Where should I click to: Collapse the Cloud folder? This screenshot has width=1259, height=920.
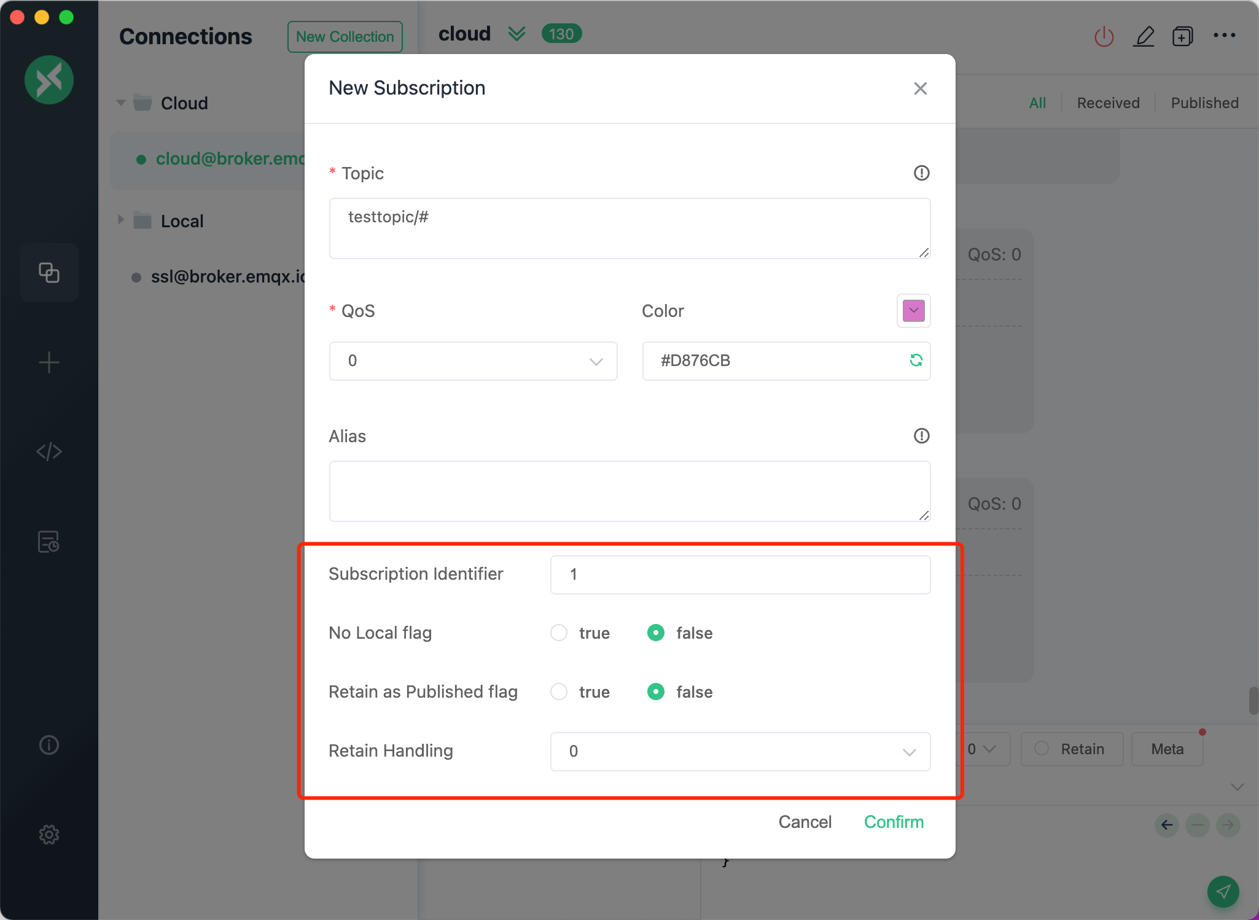[x=121, y=103]
